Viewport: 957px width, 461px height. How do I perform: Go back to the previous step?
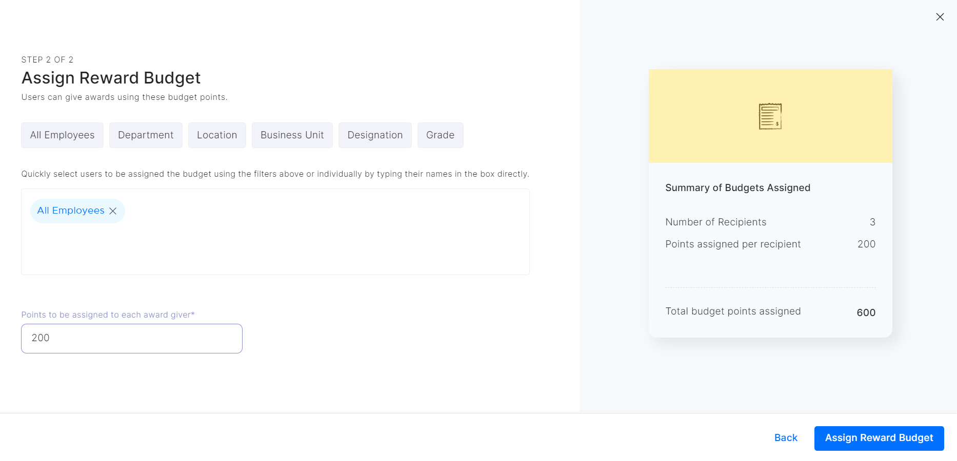(786, 438)
